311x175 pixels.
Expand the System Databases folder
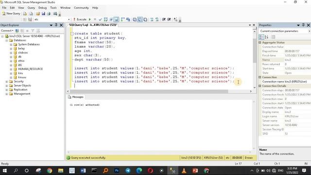click(11, 44)
